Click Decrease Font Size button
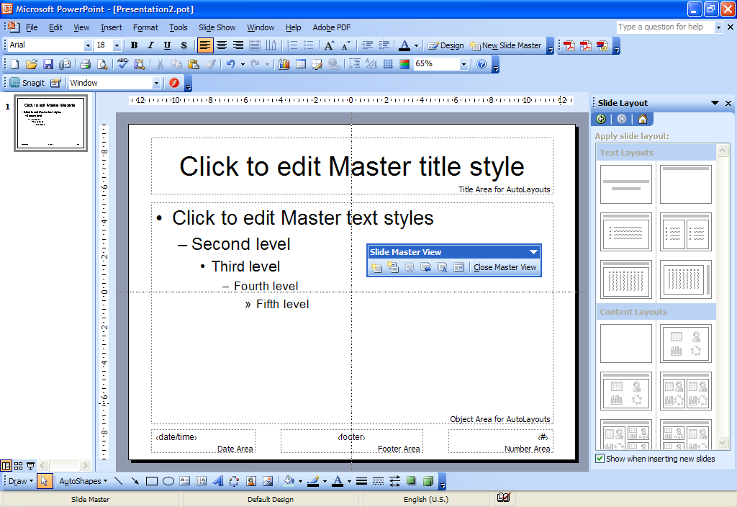The width and height of the screenshot is (737, 507). (x=346, y=45)
